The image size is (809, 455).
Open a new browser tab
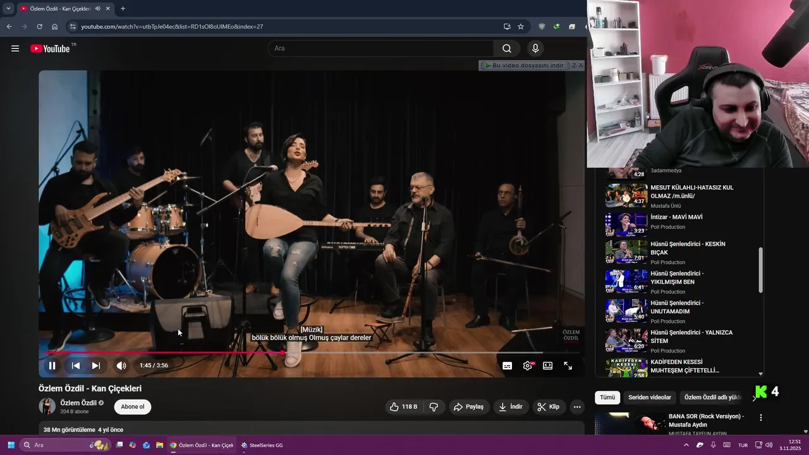coord(123,9)
